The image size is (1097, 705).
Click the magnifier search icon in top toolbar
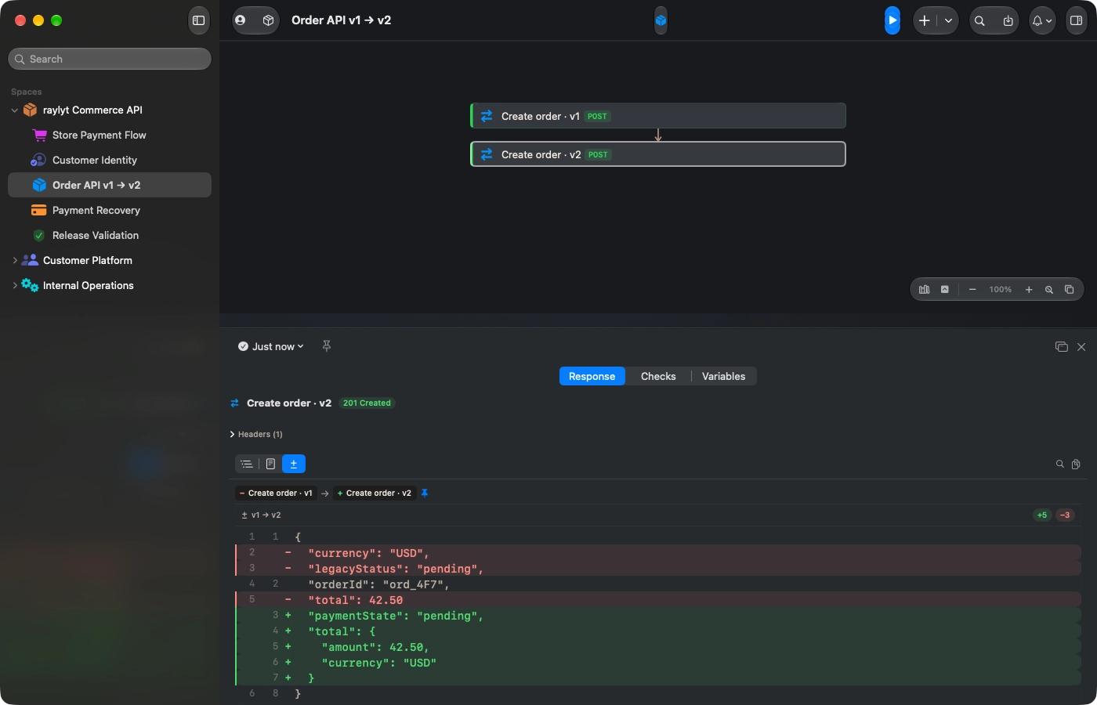point(979,20)
